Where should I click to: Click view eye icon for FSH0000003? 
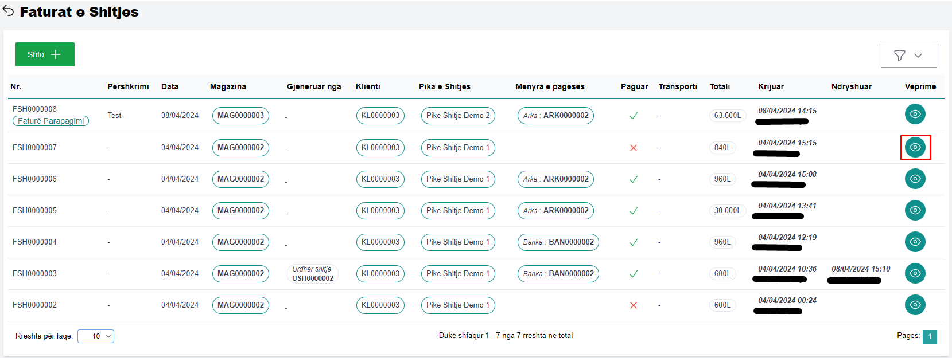(915, 273)
